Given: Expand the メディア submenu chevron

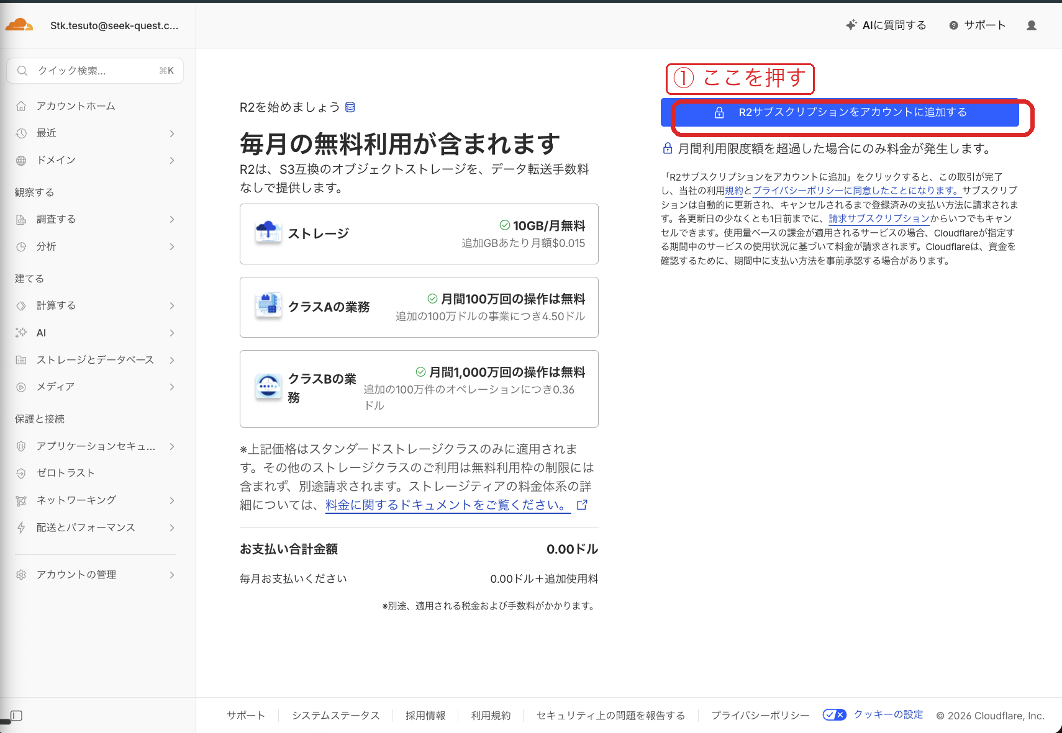Looking at the screenshot, I should pos(172,387).
